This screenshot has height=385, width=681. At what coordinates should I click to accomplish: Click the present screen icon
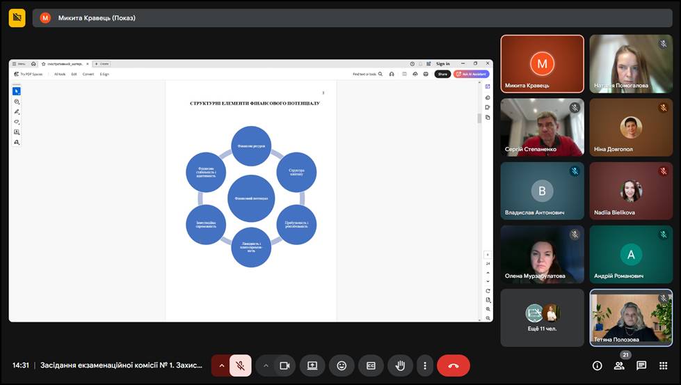click(312, 366)
